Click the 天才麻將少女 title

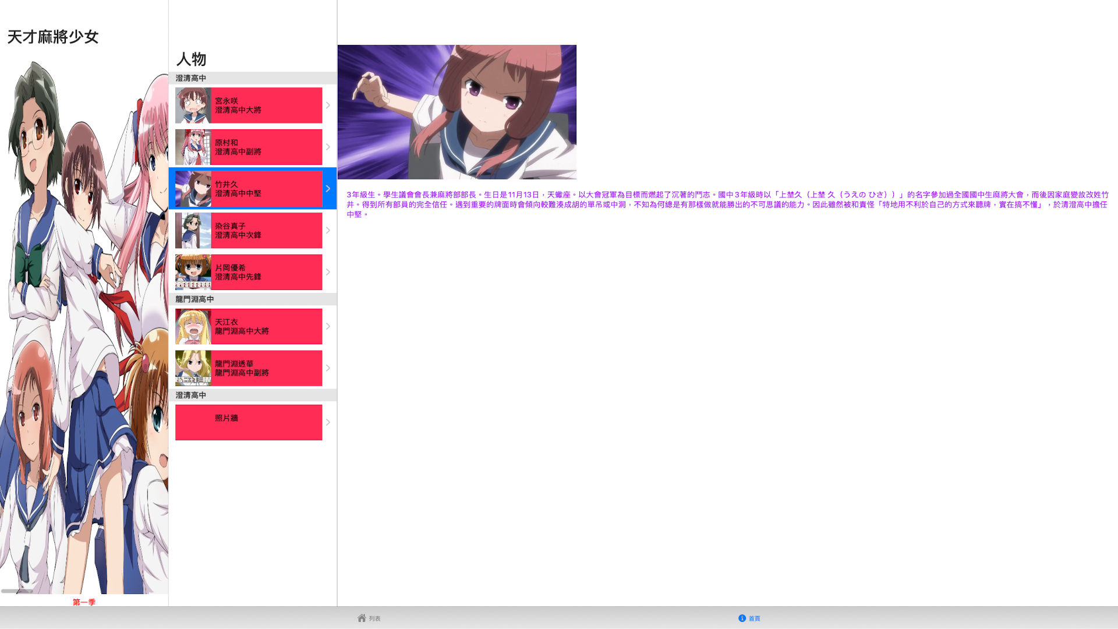53,37
